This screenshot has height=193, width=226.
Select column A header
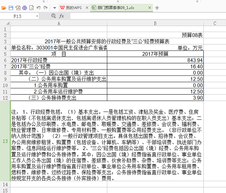59,23
